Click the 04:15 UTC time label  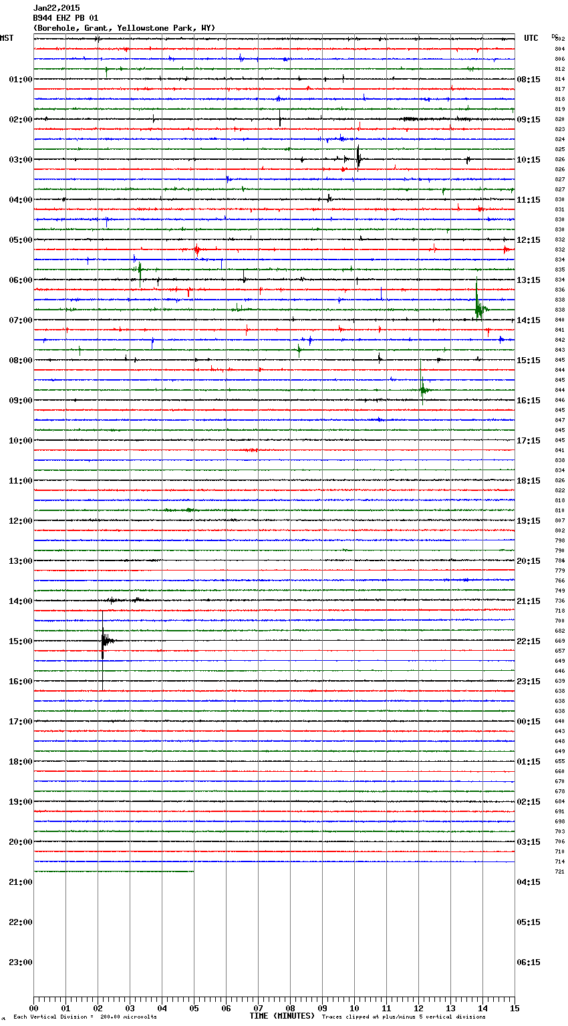tap(529, 882)
